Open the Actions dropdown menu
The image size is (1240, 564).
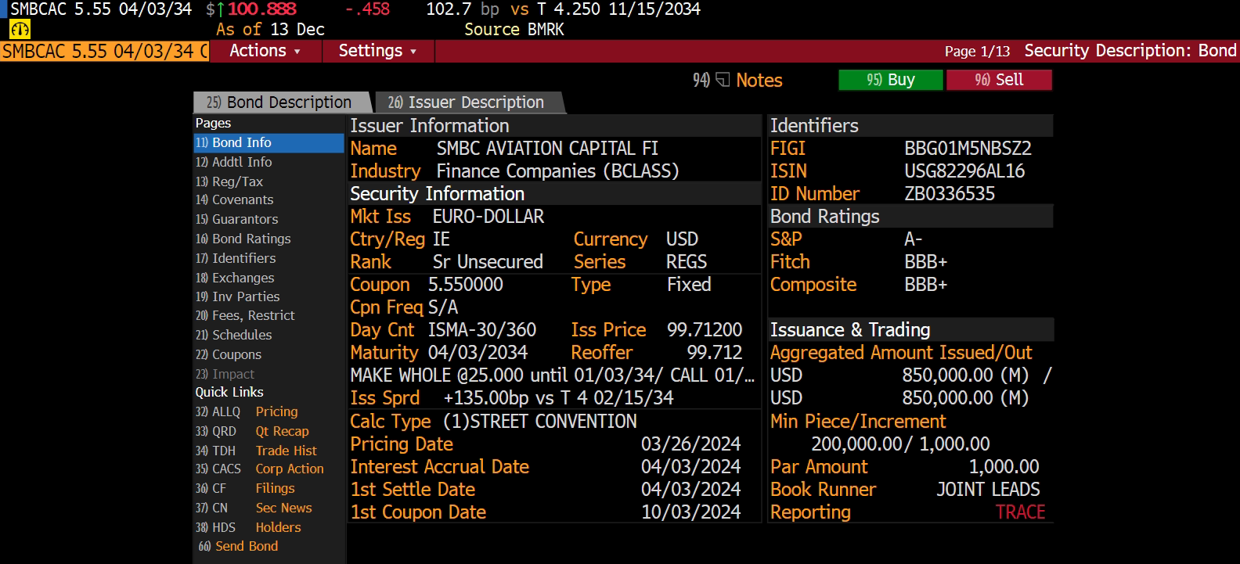[x=265, y=51]
